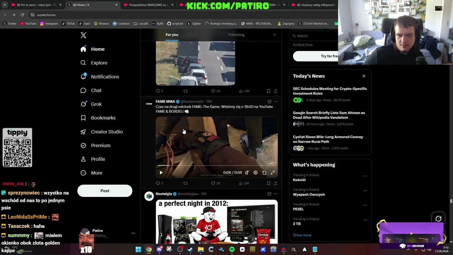Open options for the Kościół trend
Screen dimensions: 453x255
(x=365, y=176)
